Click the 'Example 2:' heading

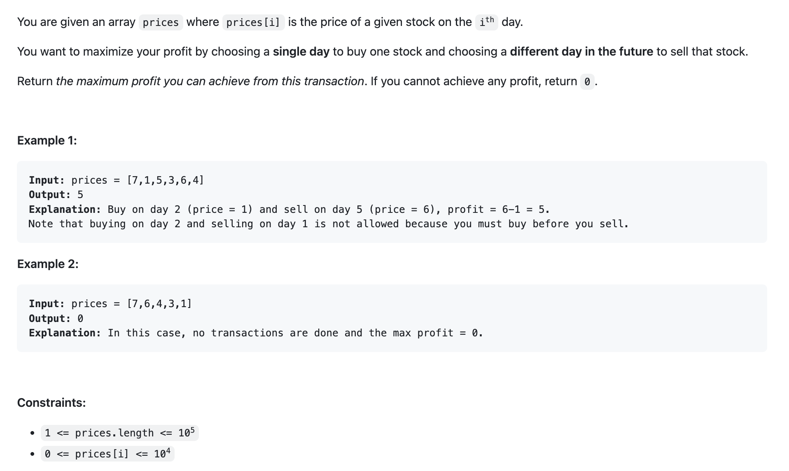(x=48, y=264)
